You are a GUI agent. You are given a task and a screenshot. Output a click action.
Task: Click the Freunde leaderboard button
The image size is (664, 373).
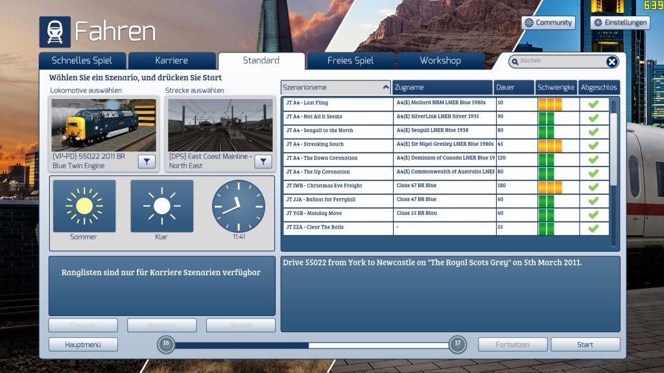[x=83, y=325]
